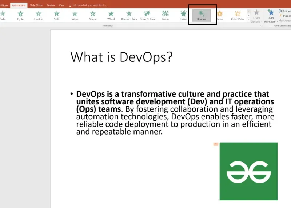Screen dimensions: 291x208
Task: Open the Effect Options dropdown
Action: [256, 16]
